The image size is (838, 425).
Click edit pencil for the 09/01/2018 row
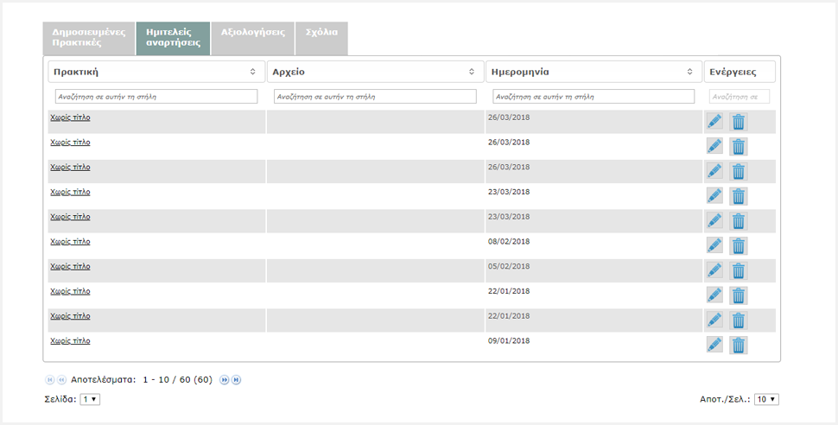(714, 345)
